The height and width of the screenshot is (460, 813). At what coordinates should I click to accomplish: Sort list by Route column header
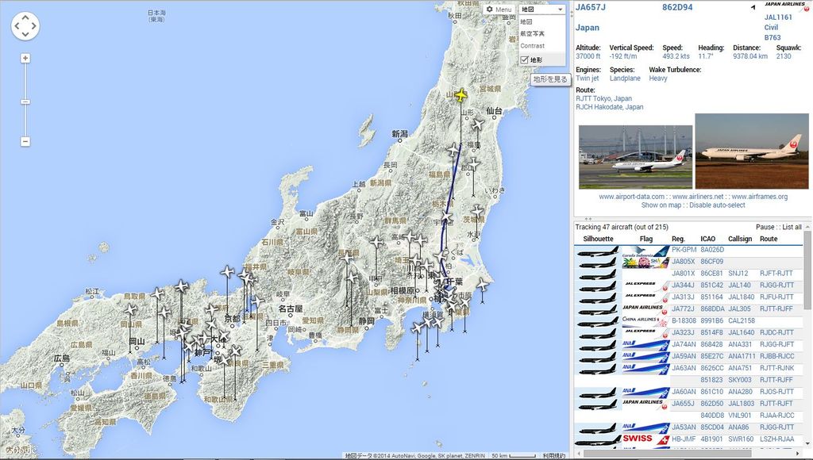769,239
